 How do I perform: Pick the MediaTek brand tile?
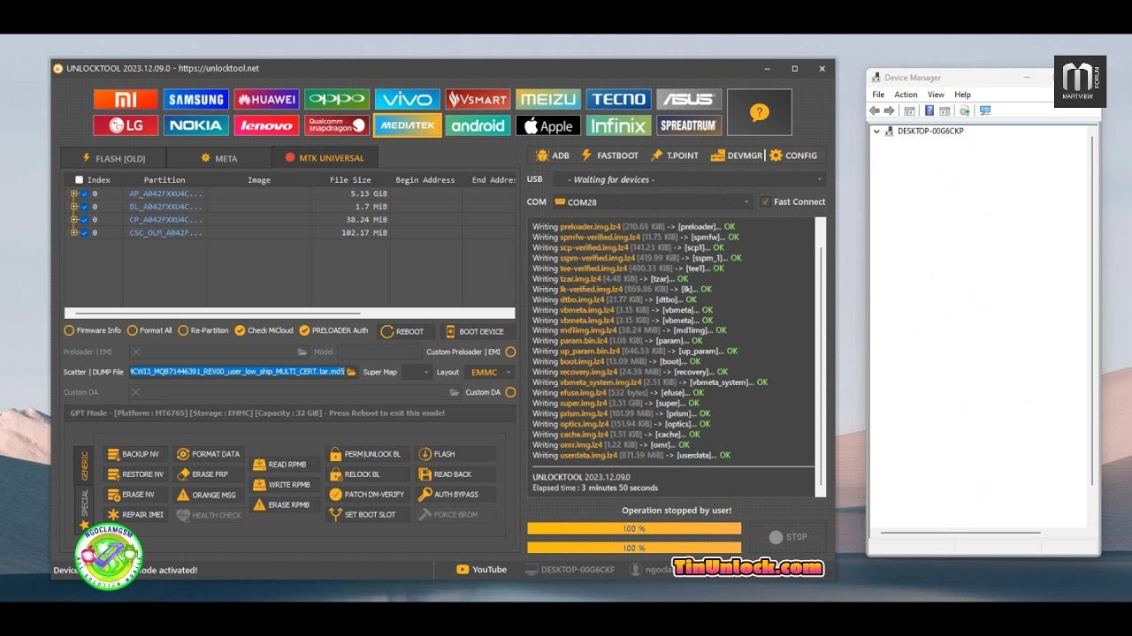[x=408, y=125]
